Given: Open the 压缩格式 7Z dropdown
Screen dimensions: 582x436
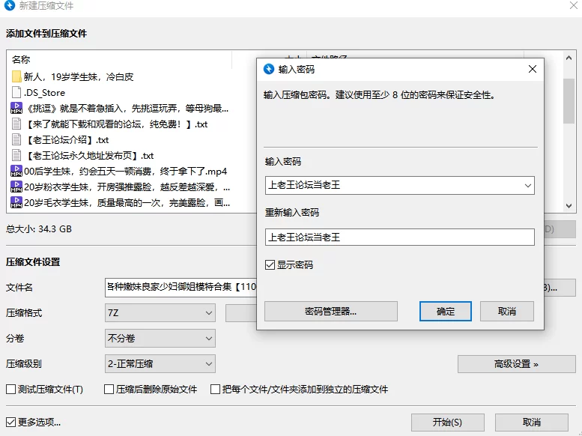Looking at the screenshot, I should (x=160, y=313).
